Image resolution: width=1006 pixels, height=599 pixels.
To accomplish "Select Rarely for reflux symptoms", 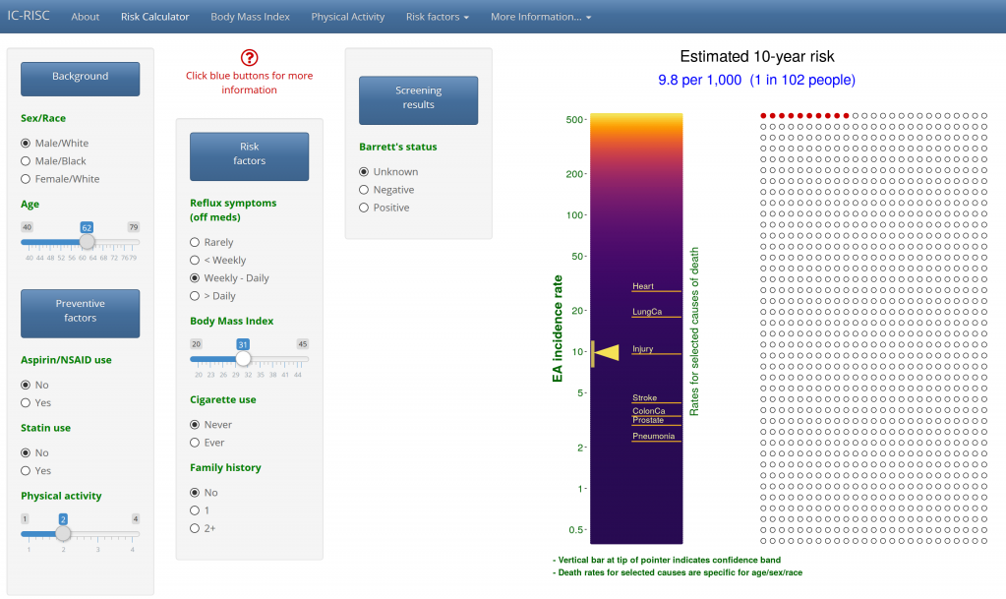I will coord(194,241).
